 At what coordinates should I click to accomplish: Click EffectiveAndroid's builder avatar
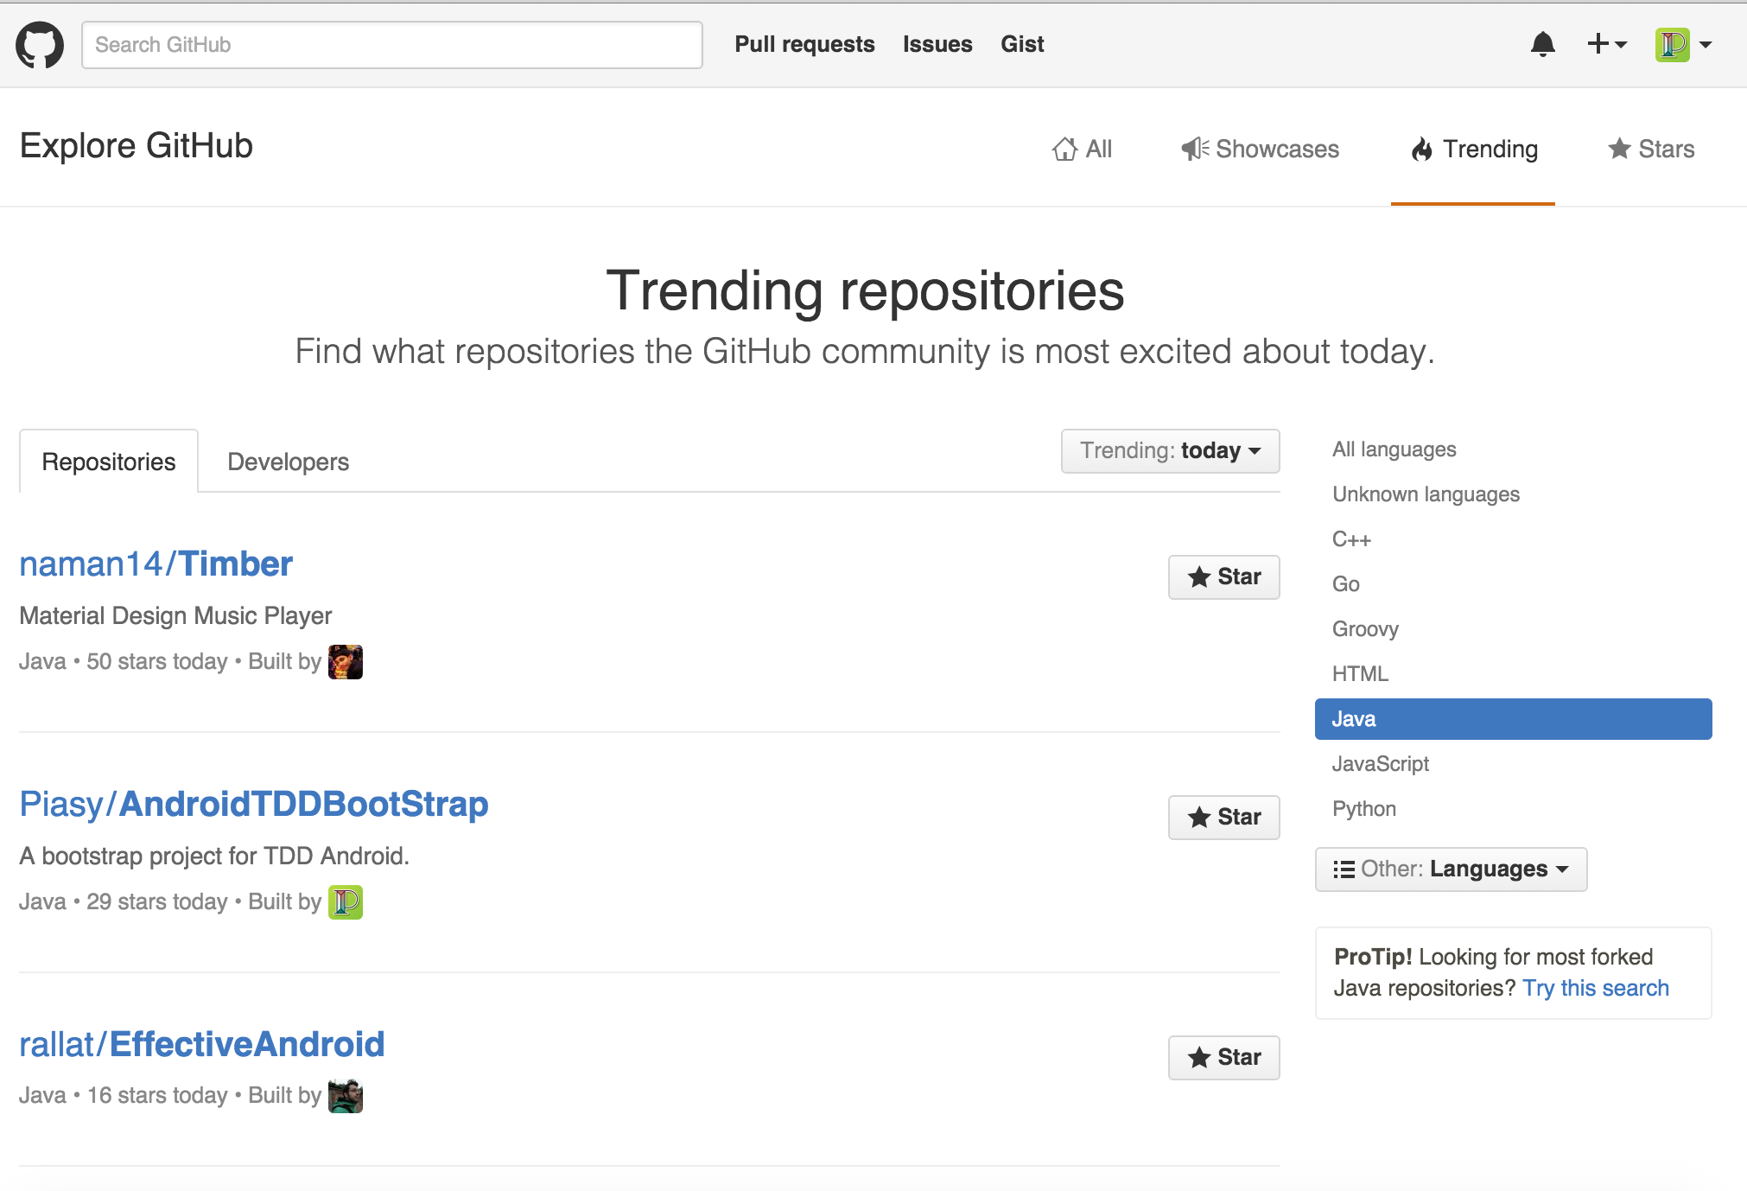coord(345,1096)
